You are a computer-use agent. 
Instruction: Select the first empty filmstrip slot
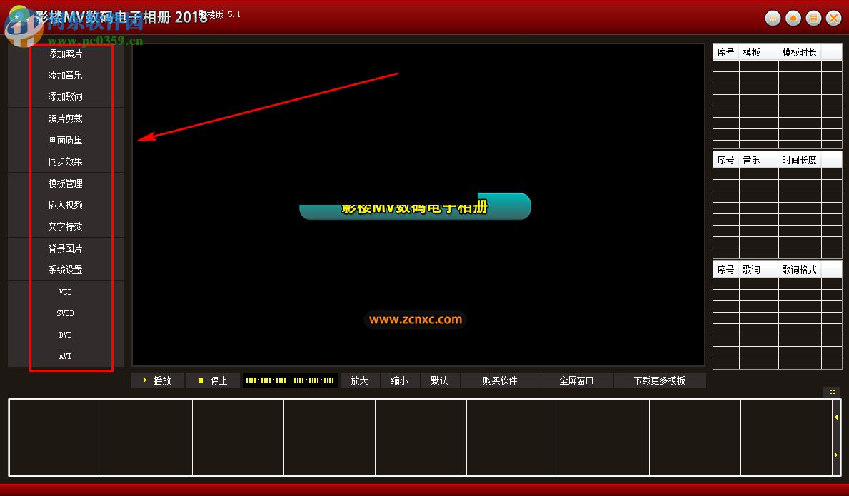(55, 437)
